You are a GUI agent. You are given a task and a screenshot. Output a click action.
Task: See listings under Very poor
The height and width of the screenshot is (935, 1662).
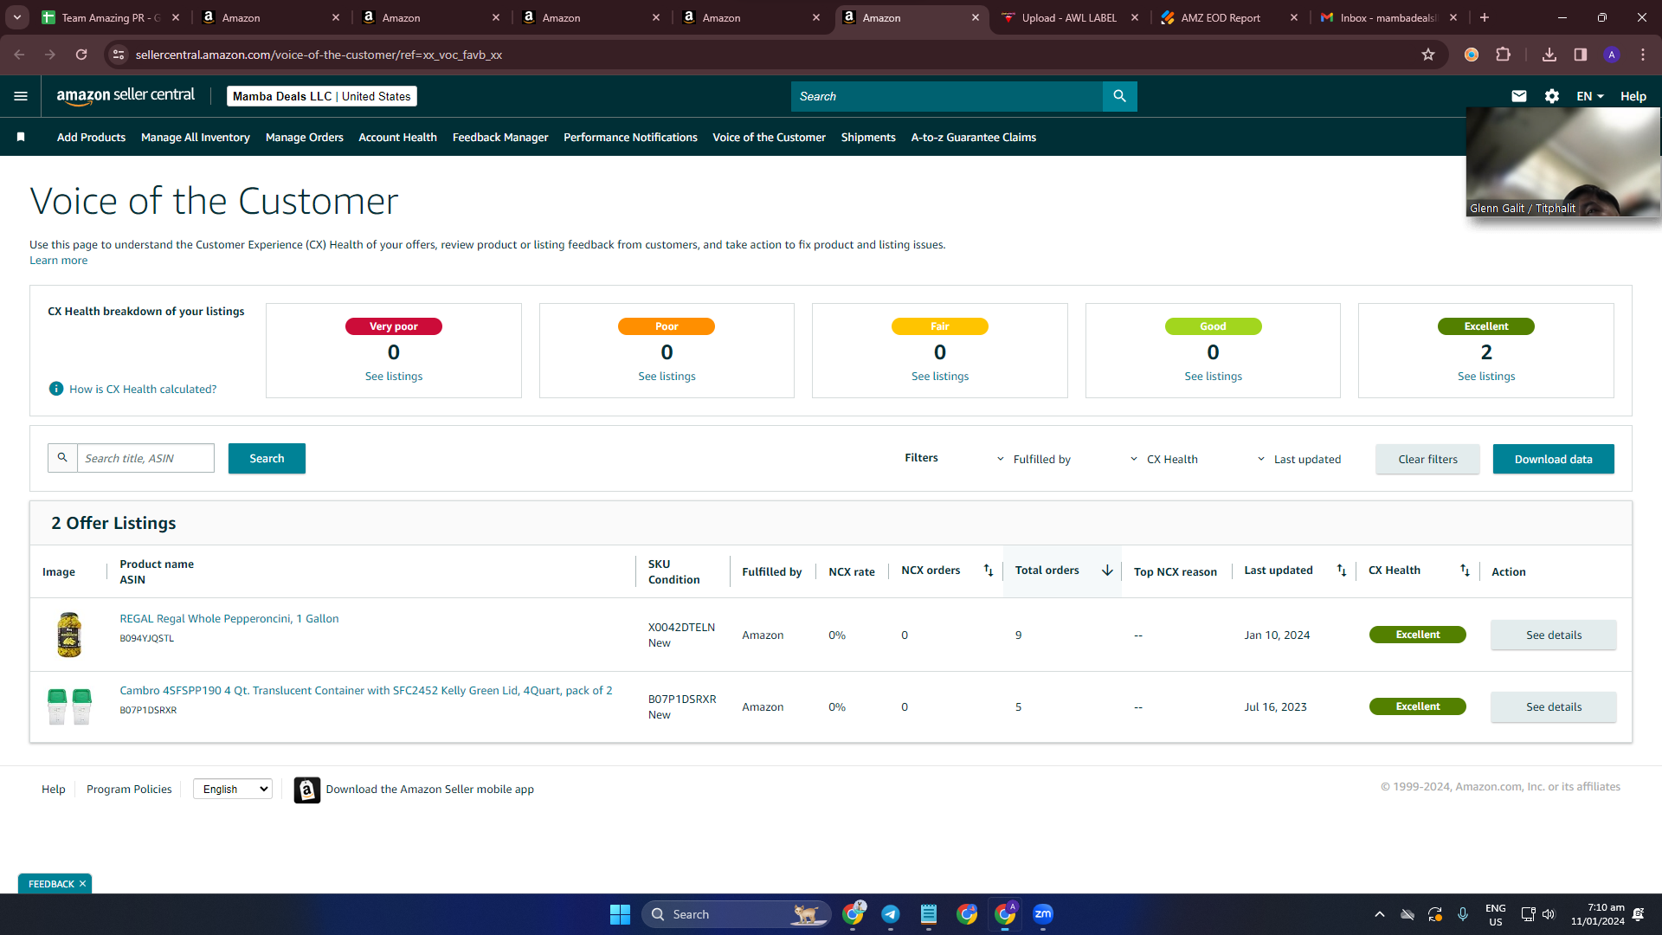(394, 377)
